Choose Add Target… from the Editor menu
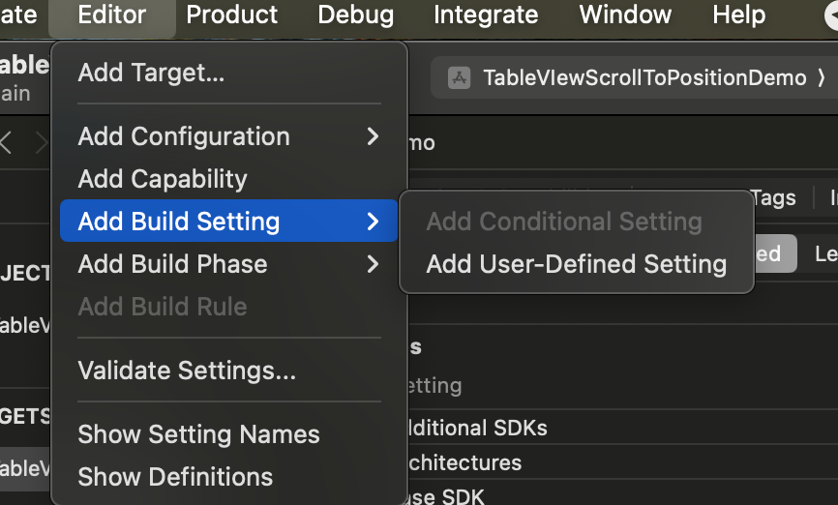This screenshot has height=505, width=838. [x=151, y=73]
